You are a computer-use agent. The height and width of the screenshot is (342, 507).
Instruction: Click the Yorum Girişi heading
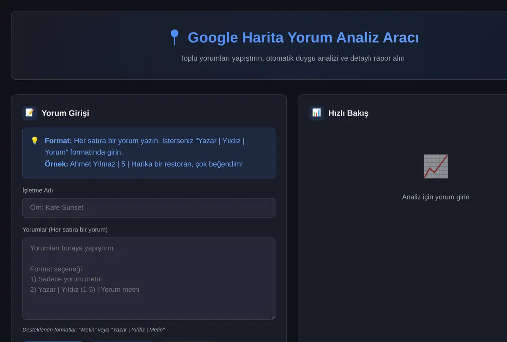point(65,113)
